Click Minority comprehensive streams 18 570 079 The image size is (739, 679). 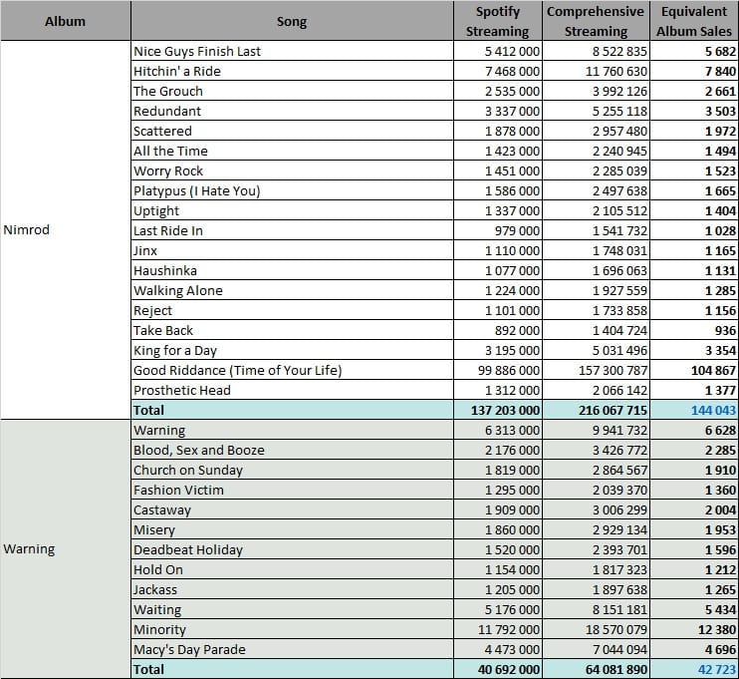[596, 629]
